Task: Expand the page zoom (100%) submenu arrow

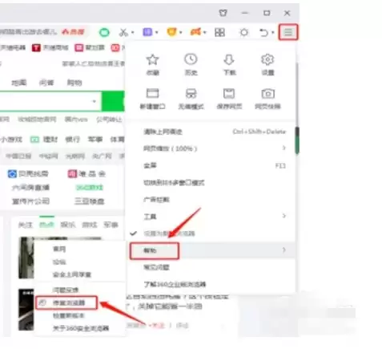Action: [283, 148]
